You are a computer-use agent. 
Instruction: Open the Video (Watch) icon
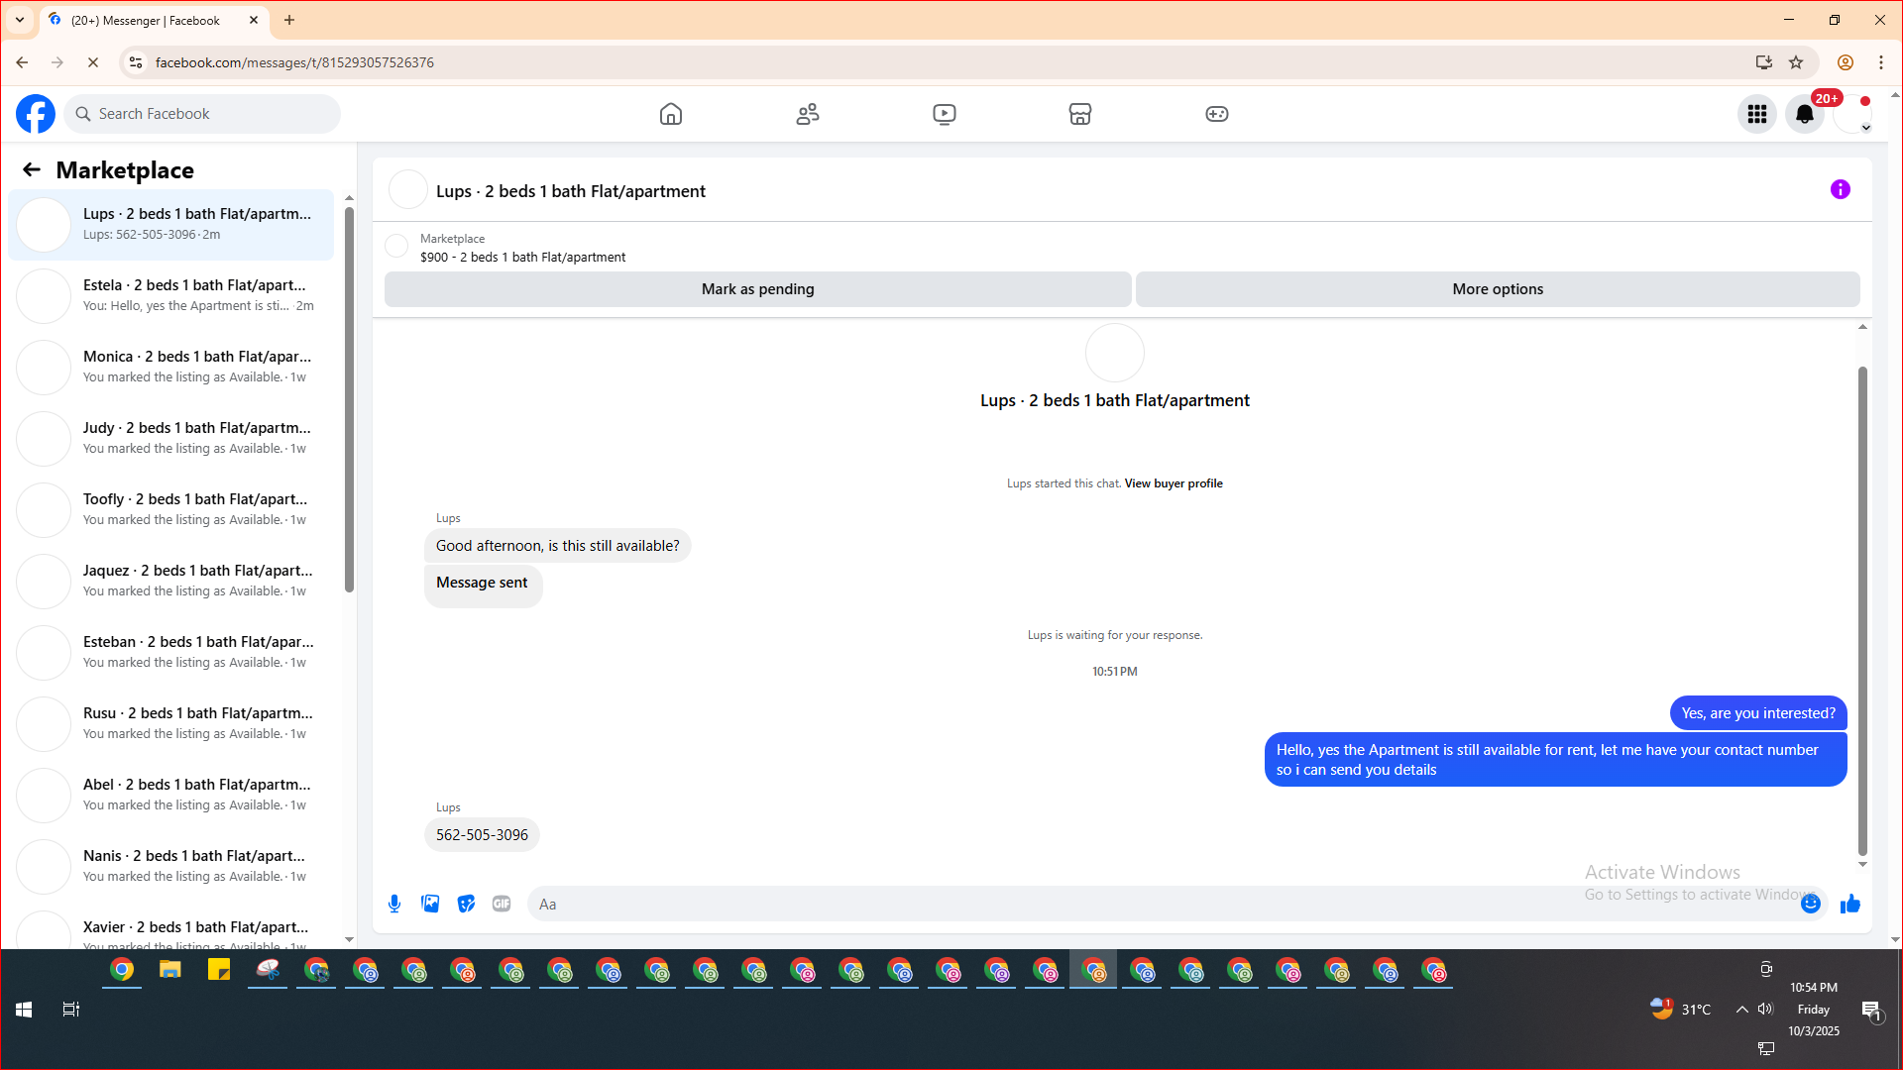[945, 114]
